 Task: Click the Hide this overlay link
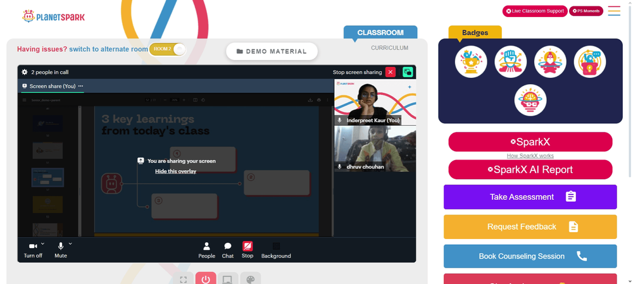175,171
